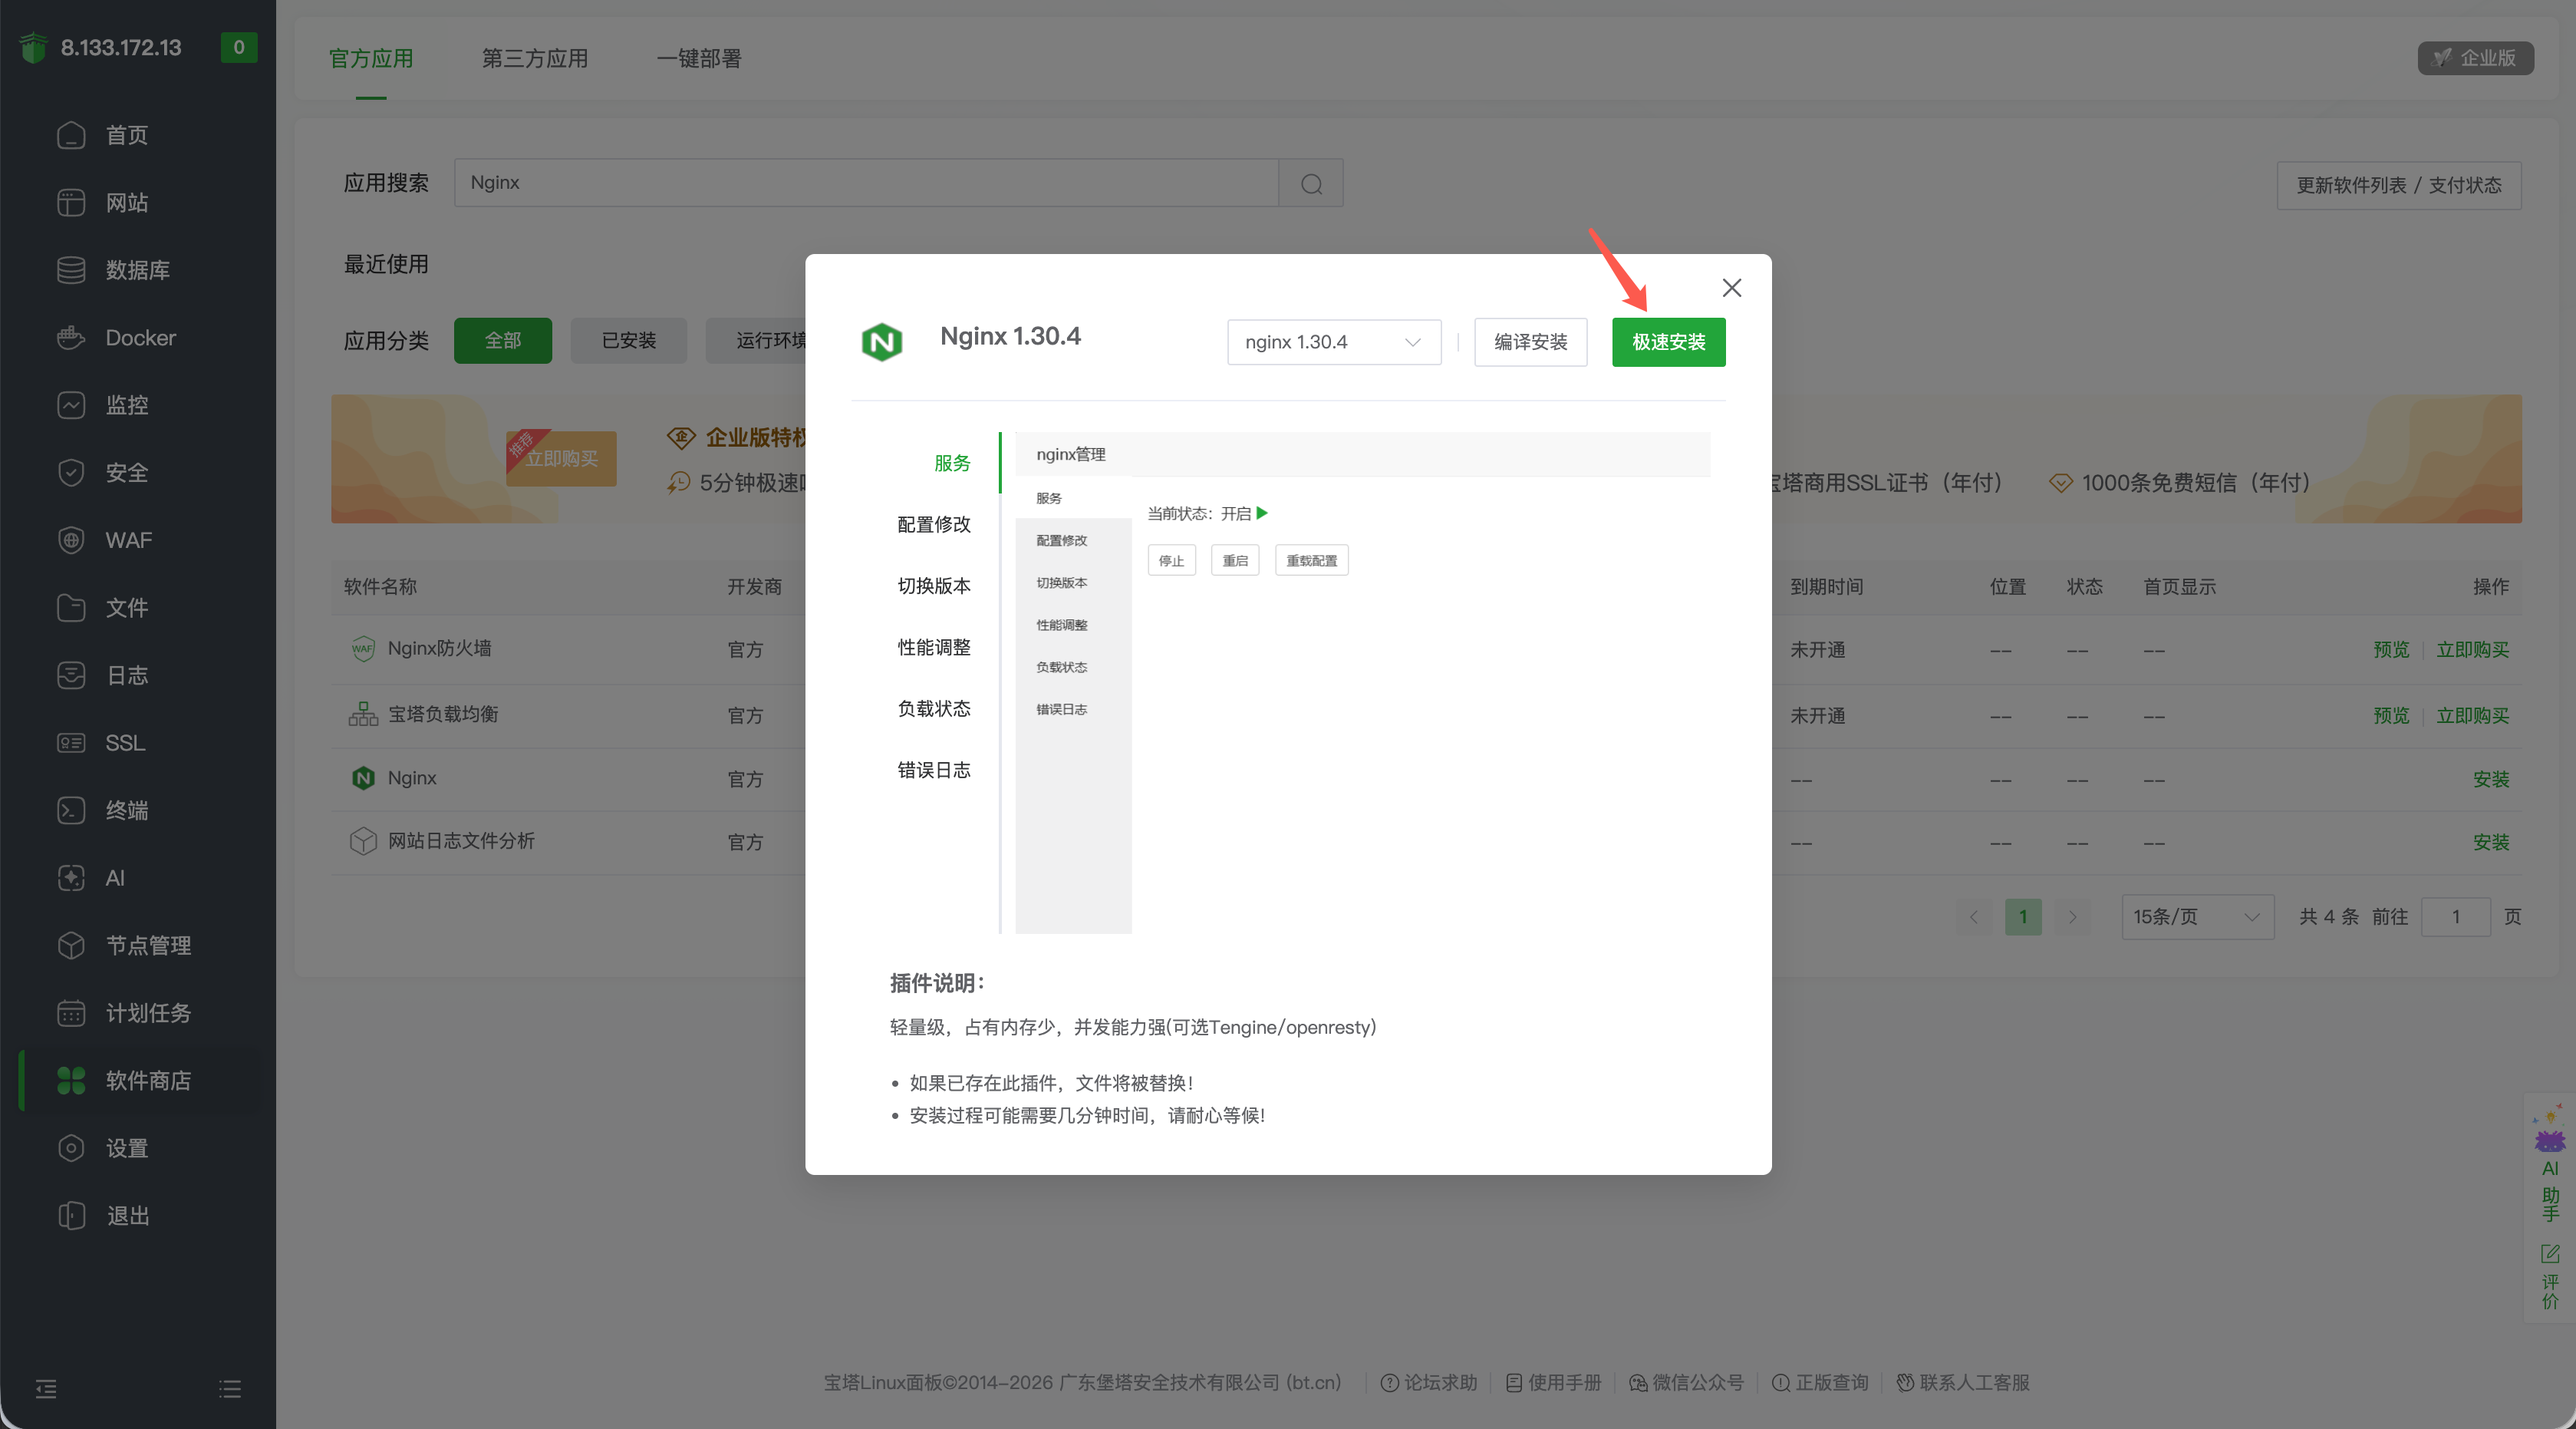Screen dimensions: 2576x1429
Task: Click the 应用搜索 input containing Nginx
Action: coord(866,183)
